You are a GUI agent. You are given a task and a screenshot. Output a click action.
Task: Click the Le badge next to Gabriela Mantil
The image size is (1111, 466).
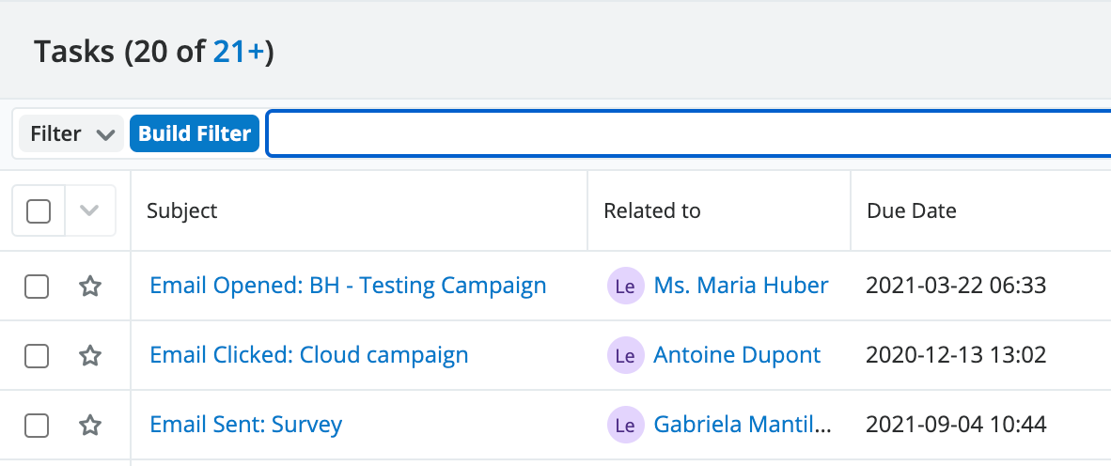625,426
